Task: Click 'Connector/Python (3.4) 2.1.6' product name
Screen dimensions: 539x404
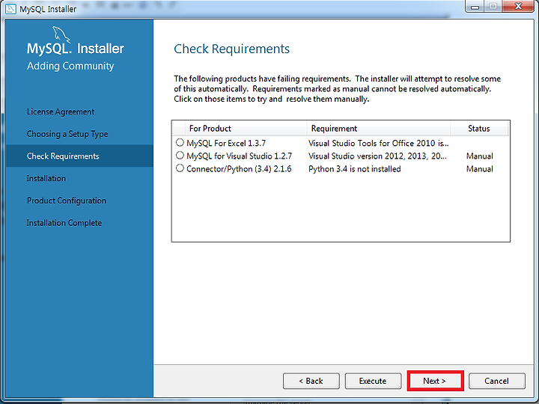Action: pyautogui.click(x=239, y=169)
